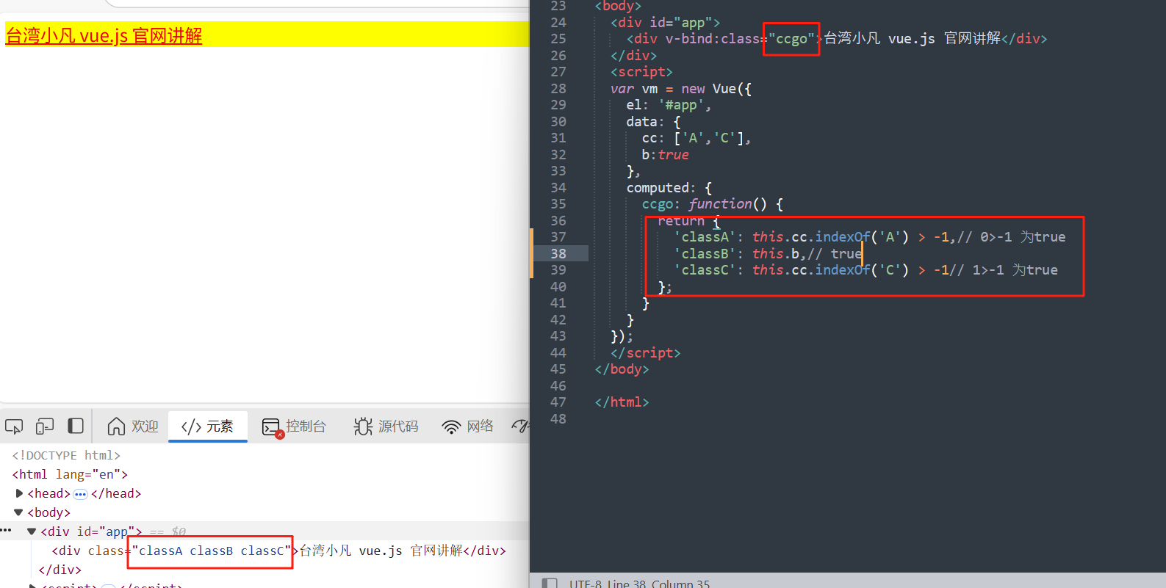Click the <script> opening tag on line 27
1166x588 pixels.
click(x=641, y=71)
